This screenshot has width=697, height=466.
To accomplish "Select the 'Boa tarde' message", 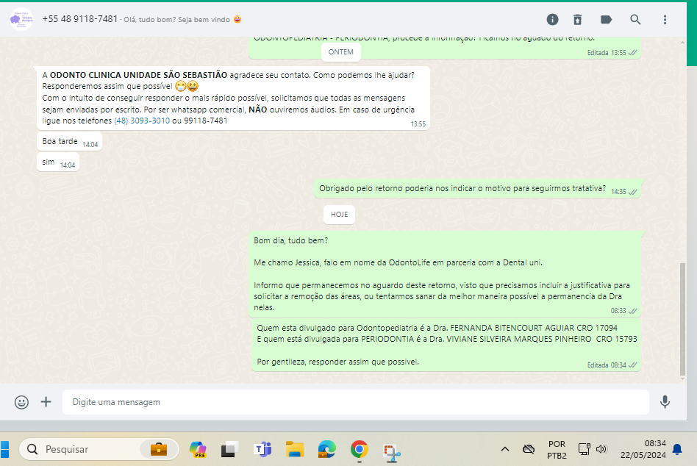I will (69, 142).
